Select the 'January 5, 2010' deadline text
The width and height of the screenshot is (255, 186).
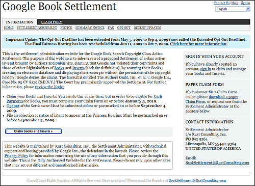(141, 101)
